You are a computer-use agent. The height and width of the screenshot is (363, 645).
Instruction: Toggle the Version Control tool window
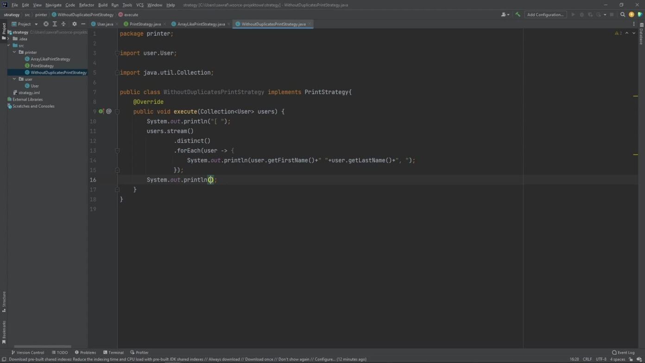coord(27,353)
